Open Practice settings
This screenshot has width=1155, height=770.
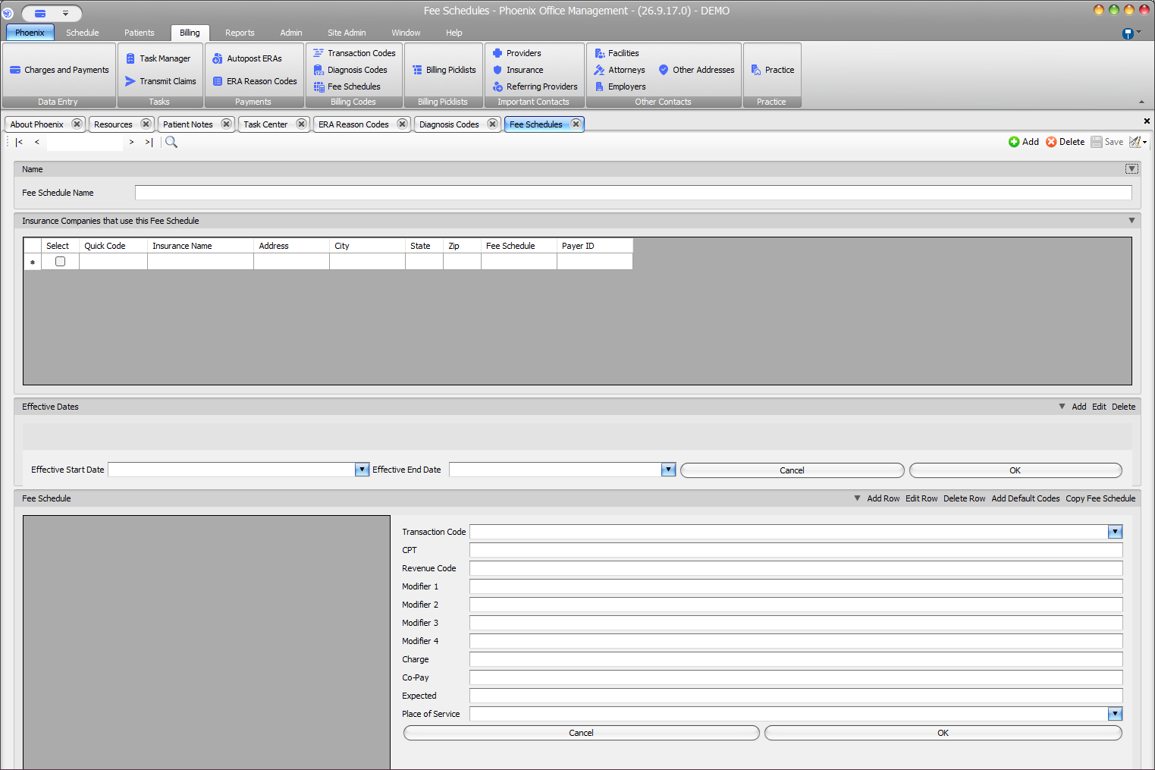[772, 70]
